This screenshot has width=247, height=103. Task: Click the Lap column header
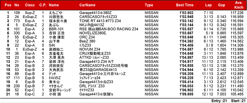208,5
